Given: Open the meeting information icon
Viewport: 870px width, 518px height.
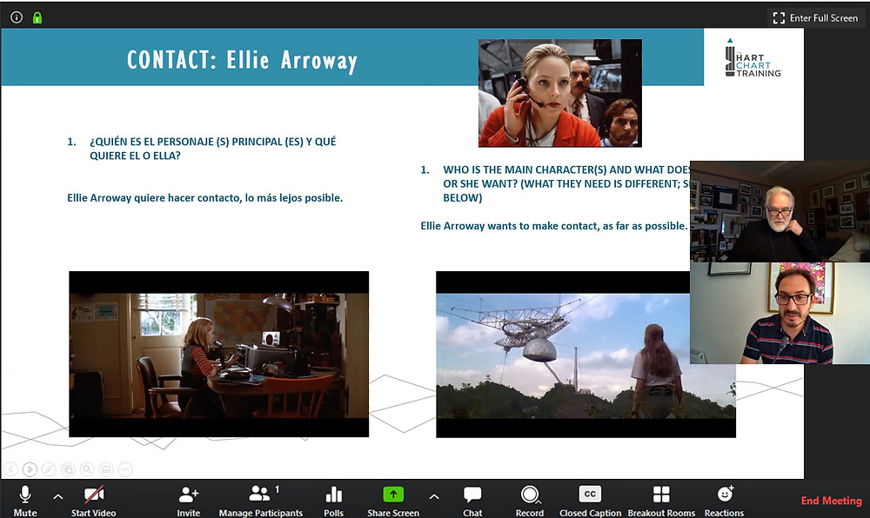Looking at the screenshot, I should coord(17,17).
